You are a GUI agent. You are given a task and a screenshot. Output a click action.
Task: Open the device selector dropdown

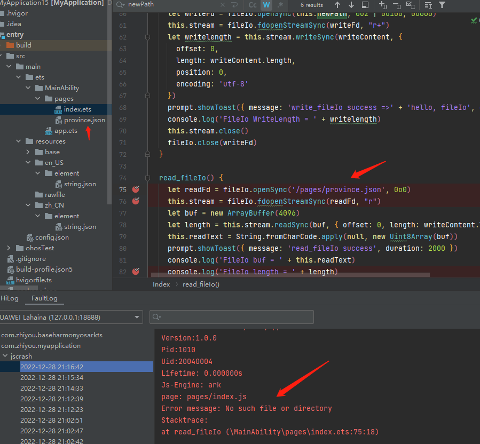(x=71, y=318)
